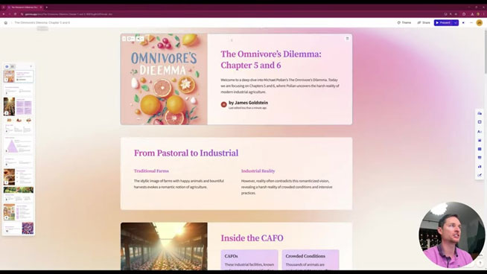This screenshot has height=274, width=487.
Task: Click the help question mark icon
Action: (480, 263)
